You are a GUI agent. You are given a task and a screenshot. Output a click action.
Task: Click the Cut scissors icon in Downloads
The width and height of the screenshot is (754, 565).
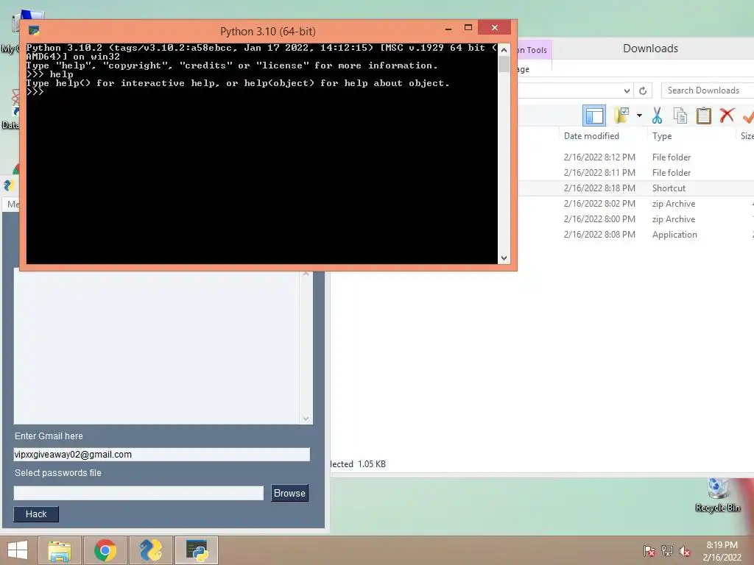click(x=657, y=116)
